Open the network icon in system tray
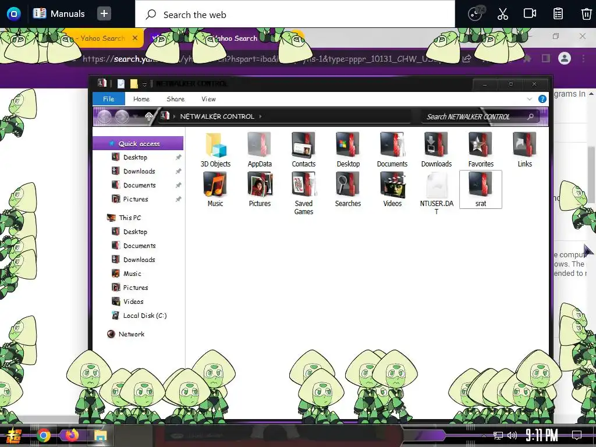Viewport: 596px width, 447px height. pos(498,435)
